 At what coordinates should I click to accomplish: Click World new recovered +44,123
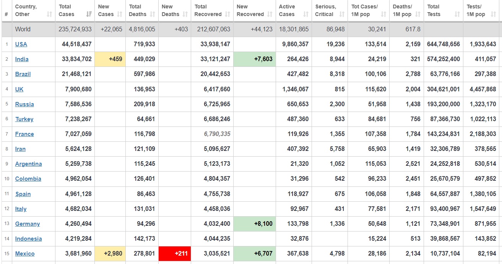pos(262,29)
